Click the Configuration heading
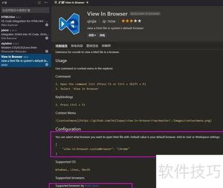Viewport: 223px width, 188px height. (68, 129)
